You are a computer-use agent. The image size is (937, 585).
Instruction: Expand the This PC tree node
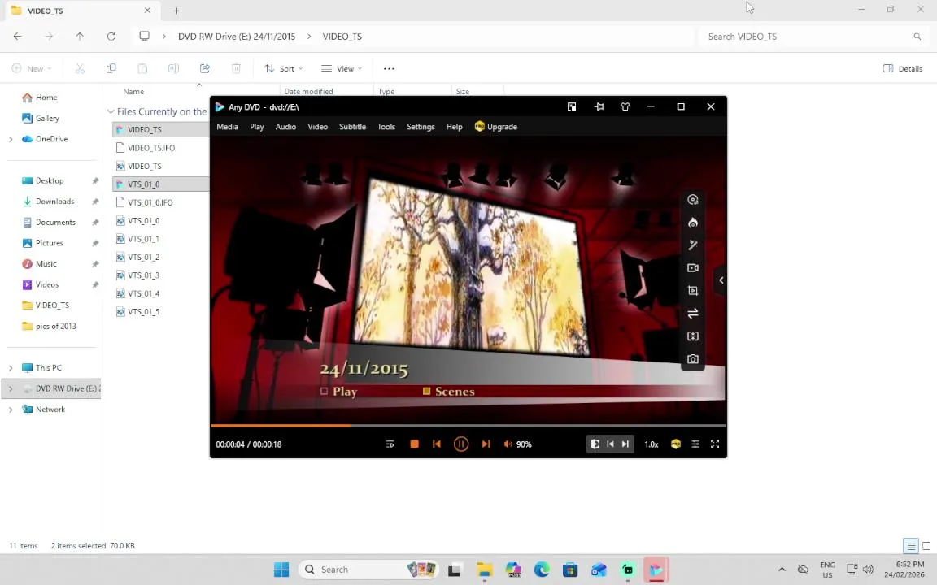point(11,368)
